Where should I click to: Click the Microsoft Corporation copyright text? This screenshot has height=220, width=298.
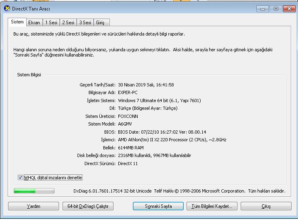coord(220,191)
